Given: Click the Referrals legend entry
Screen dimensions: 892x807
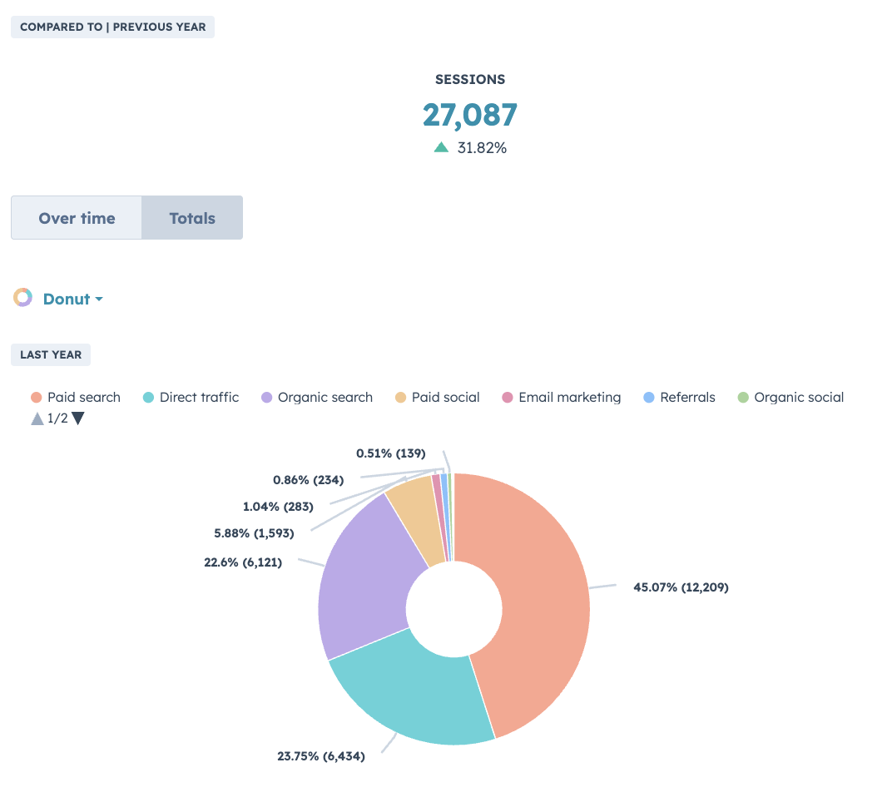Looking at the screenshot, I should 679,398.
